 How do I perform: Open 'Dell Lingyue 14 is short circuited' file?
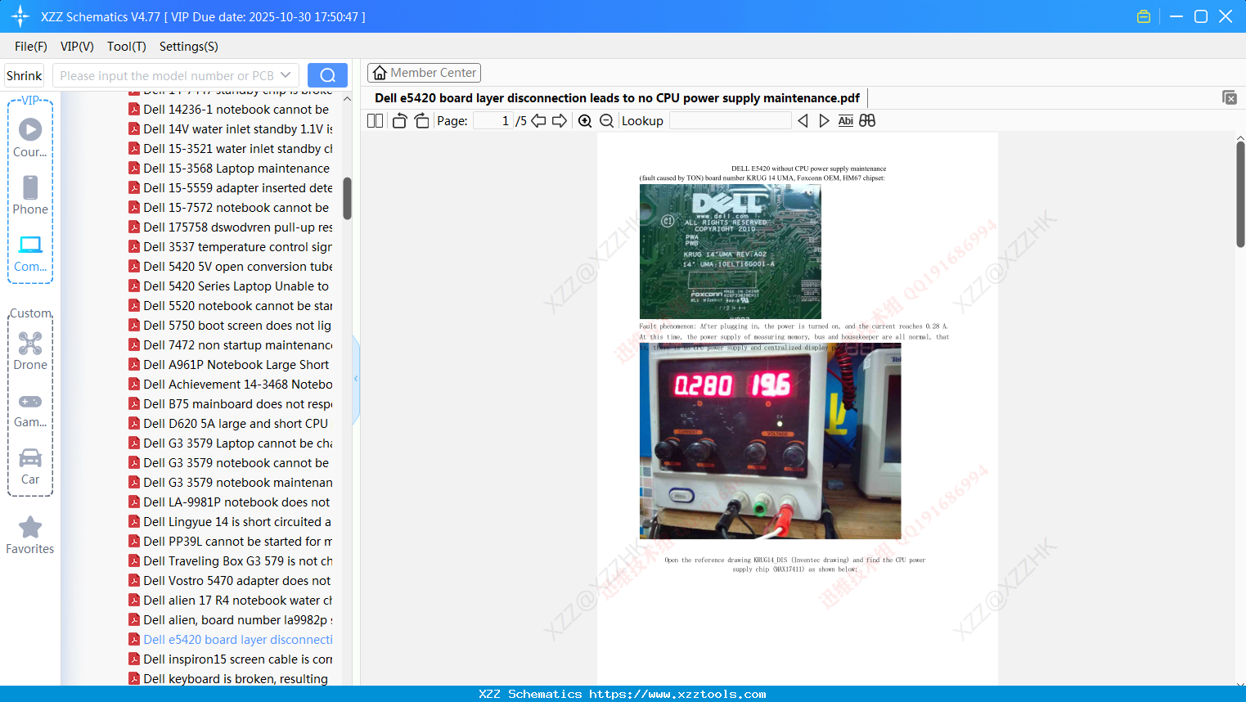tap(230, 522)
